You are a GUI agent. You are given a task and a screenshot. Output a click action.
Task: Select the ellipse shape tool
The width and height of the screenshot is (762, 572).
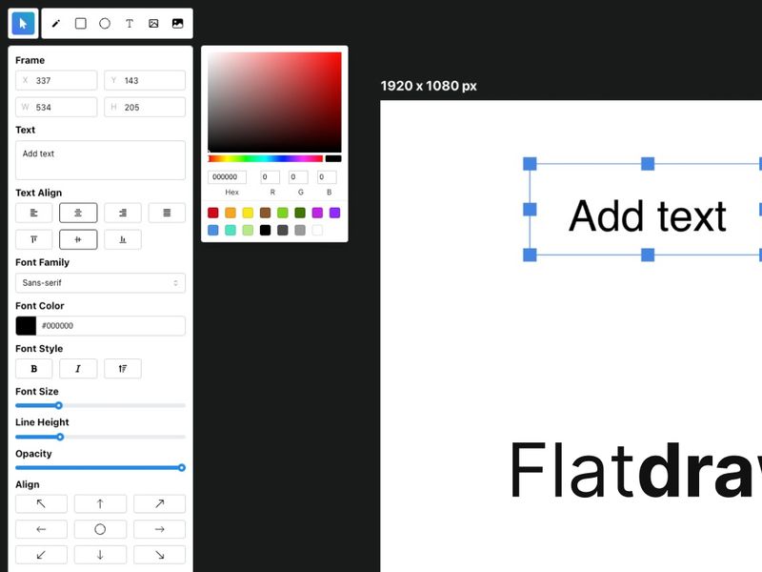(105, 23)
